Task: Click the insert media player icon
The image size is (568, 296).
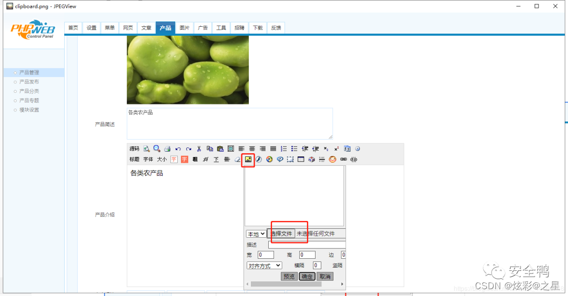Action: click(x=269, y=160)
